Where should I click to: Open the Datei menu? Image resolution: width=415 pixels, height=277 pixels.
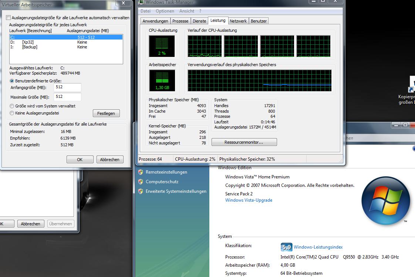click(x=146, y=11)
